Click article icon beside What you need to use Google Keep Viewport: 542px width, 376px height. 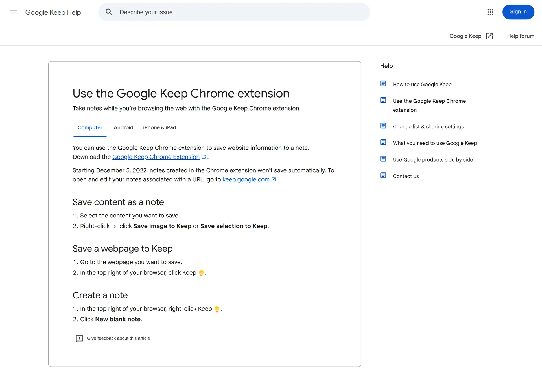[x=383, y=142]
